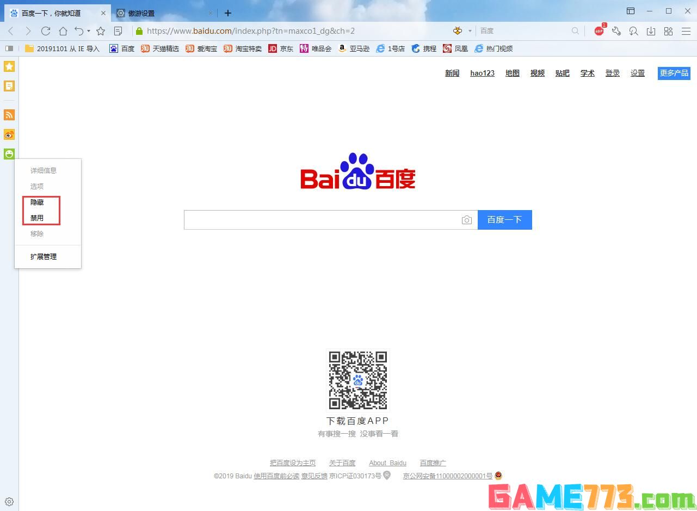Screen dimensions: 697x511
Task: Open the downloads icon
Action: [651, 31]
